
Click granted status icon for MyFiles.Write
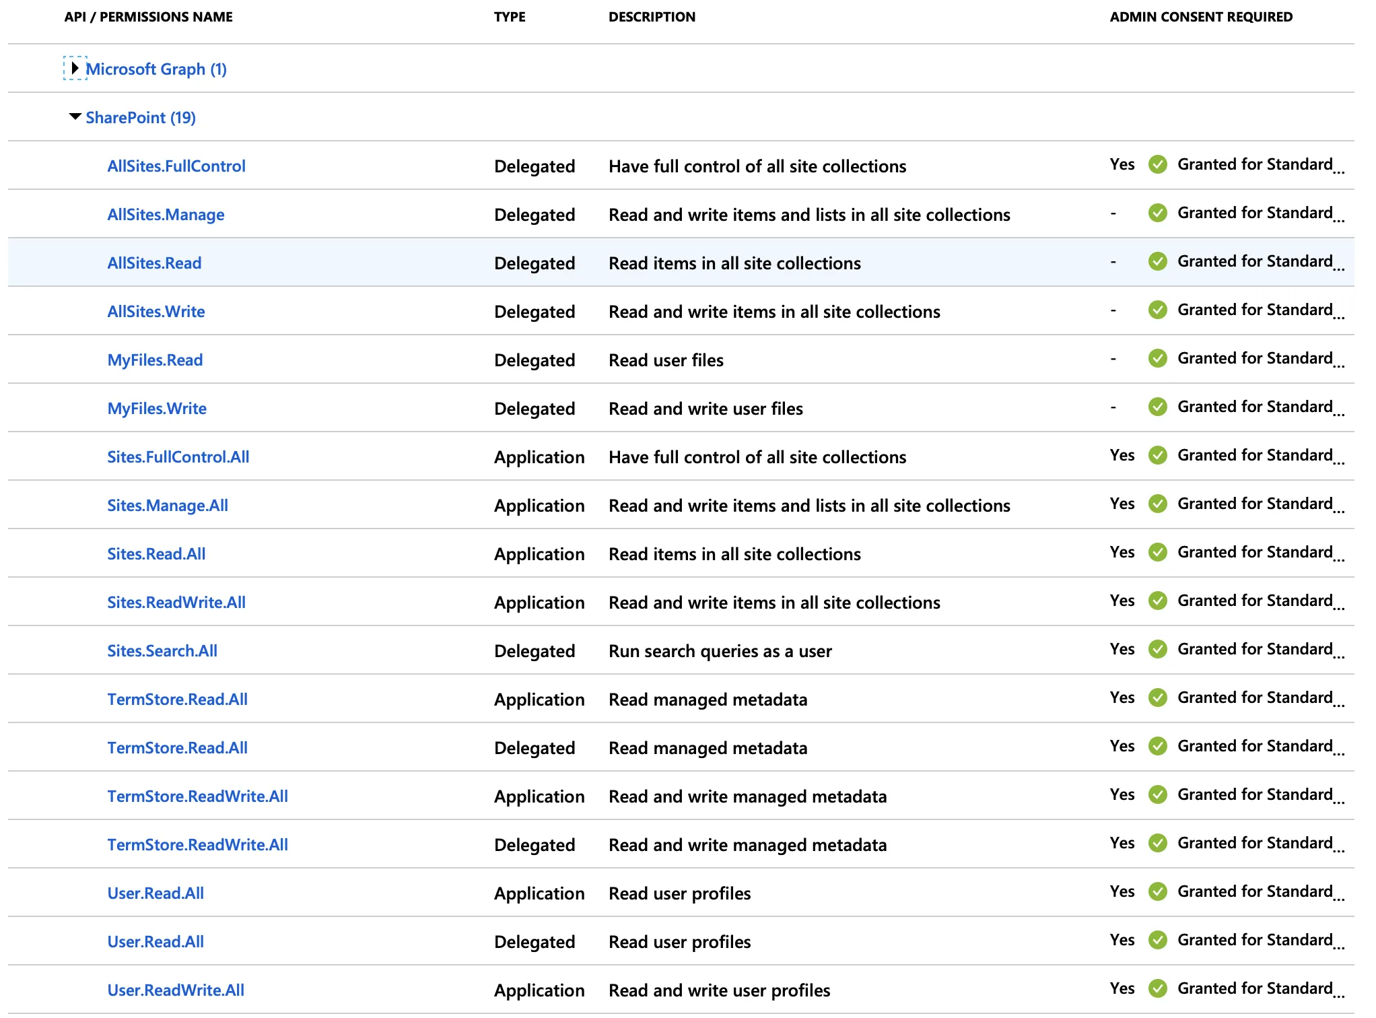[x=1157, y=407]
